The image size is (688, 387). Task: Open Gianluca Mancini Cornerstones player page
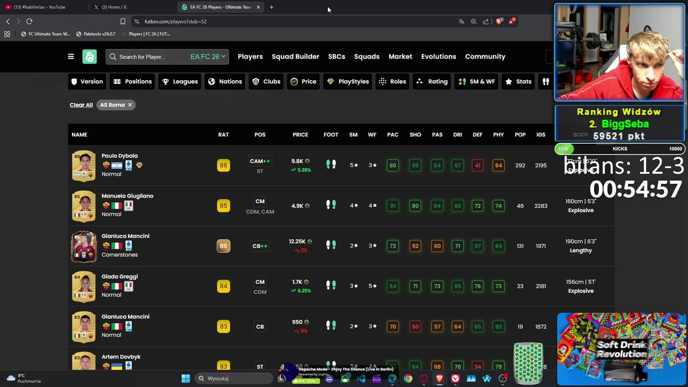pos(125,236)
